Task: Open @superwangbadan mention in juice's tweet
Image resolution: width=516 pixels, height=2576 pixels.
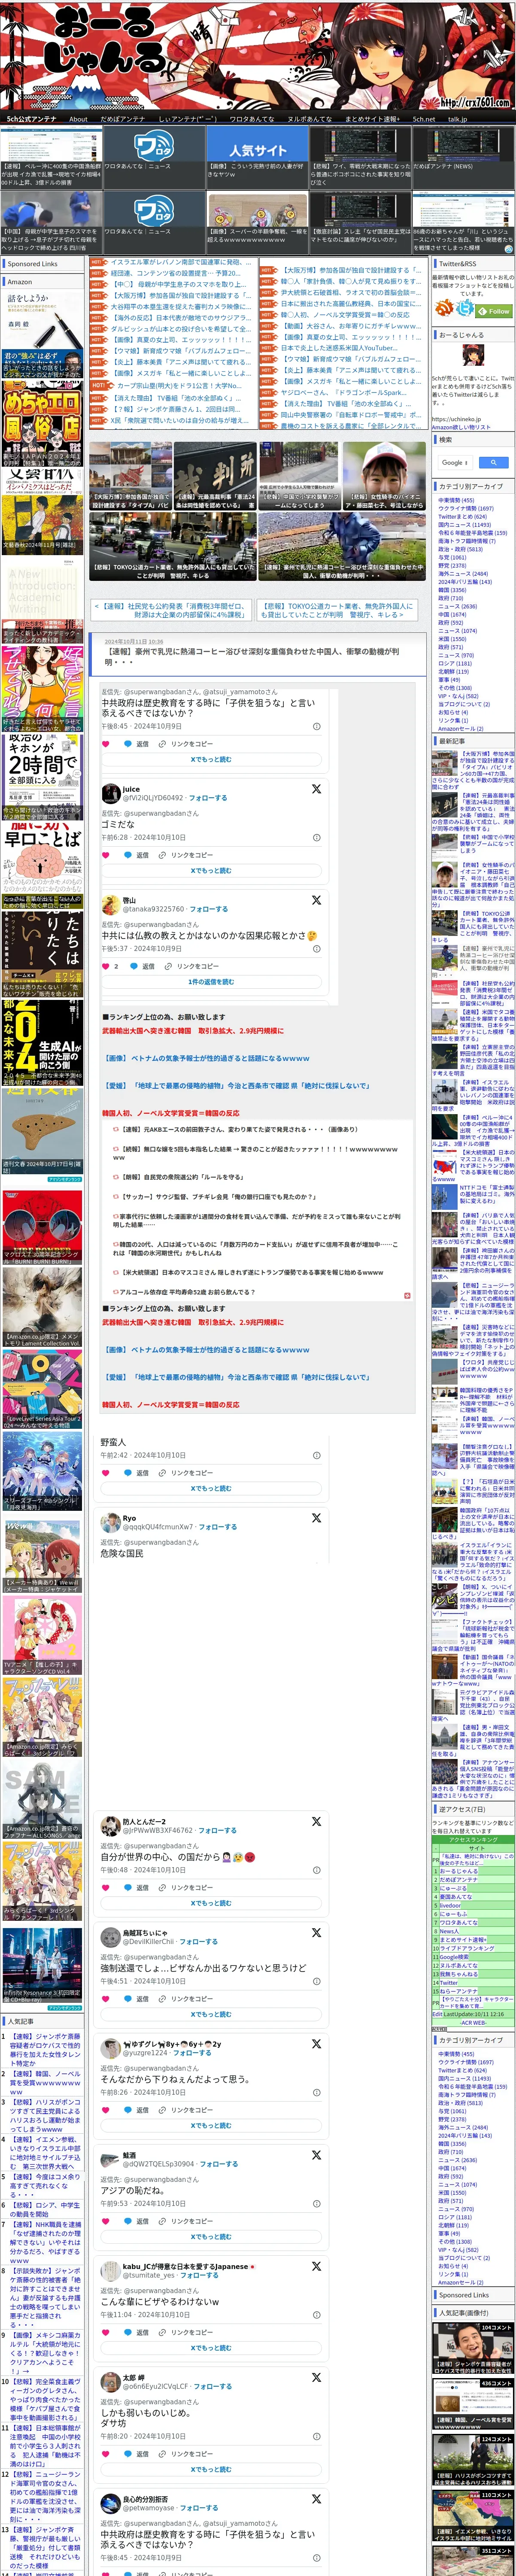Action: point(154,814)
